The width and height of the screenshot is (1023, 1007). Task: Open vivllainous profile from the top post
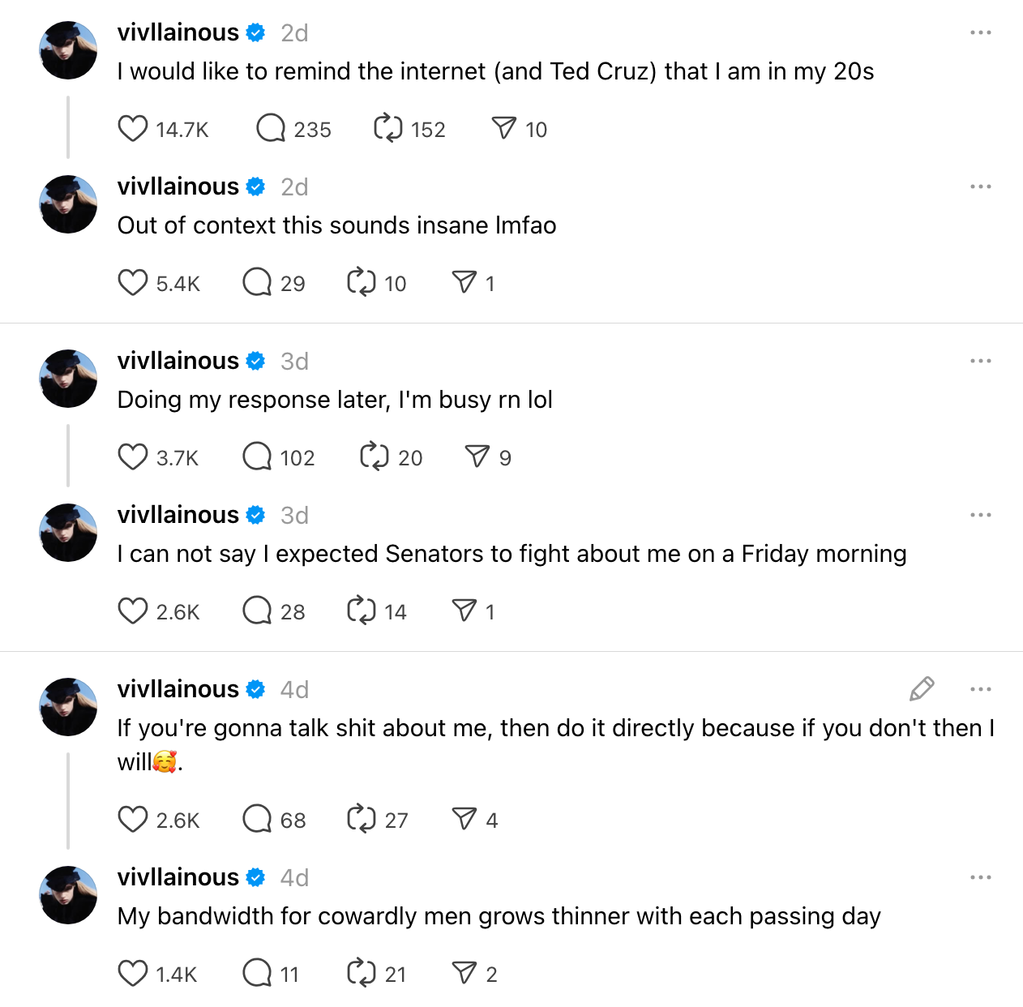(178, 32)
